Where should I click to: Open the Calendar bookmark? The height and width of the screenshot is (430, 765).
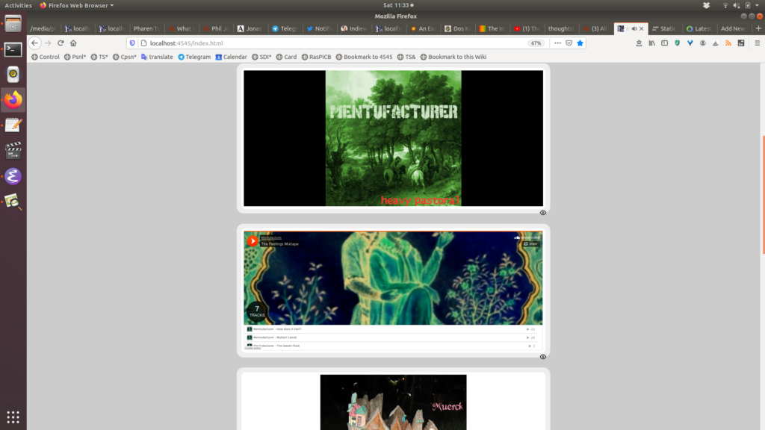[x=232, y=57]
